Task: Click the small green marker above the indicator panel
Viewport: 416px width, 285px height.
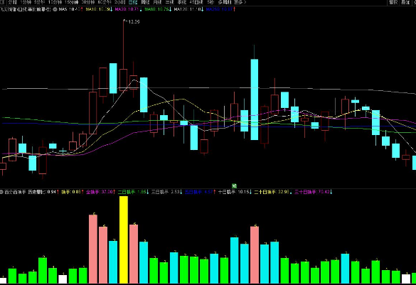Action: coord(234,186)
